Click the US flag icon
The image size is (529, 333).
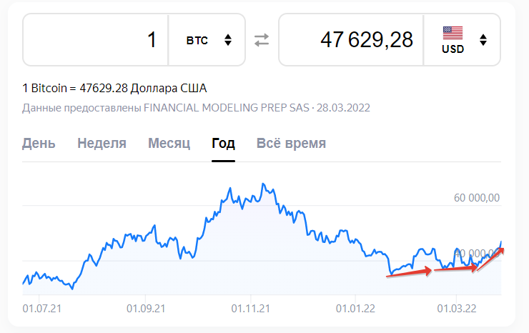pos(453,33)
